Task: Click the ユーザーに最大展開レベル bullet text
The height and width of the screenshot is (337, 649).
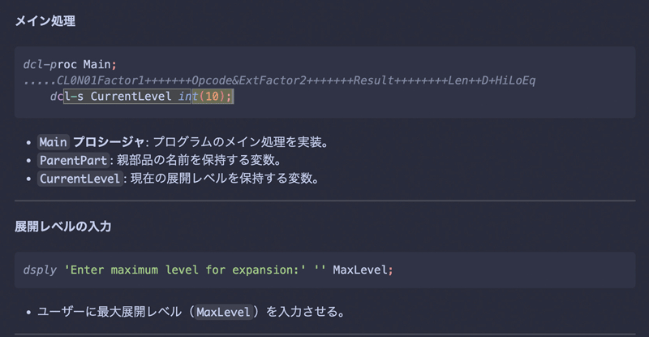Action: point(110,312)
